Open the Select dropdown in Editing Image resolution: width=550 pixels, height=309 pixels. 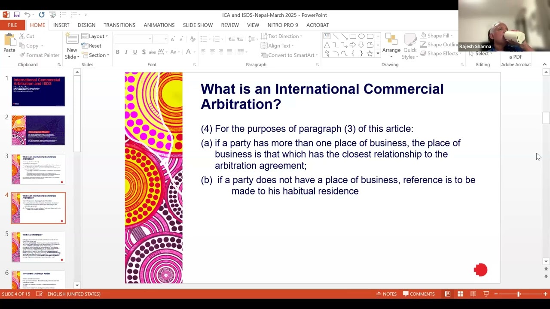click(x=480, y=54)
